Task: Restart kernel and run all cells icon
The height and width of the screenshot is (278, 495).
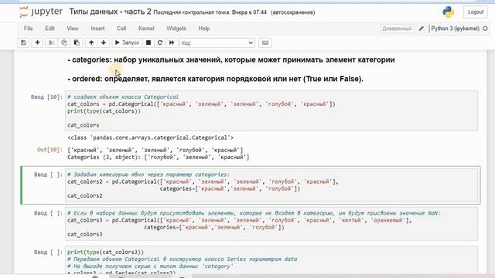Action: [172, 42]
